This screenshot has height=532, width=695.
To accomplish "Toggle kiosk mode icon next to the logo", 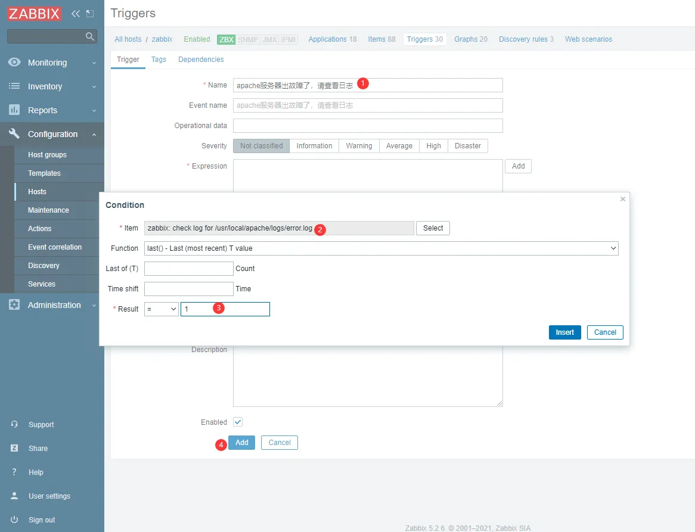I will (90, 14).
